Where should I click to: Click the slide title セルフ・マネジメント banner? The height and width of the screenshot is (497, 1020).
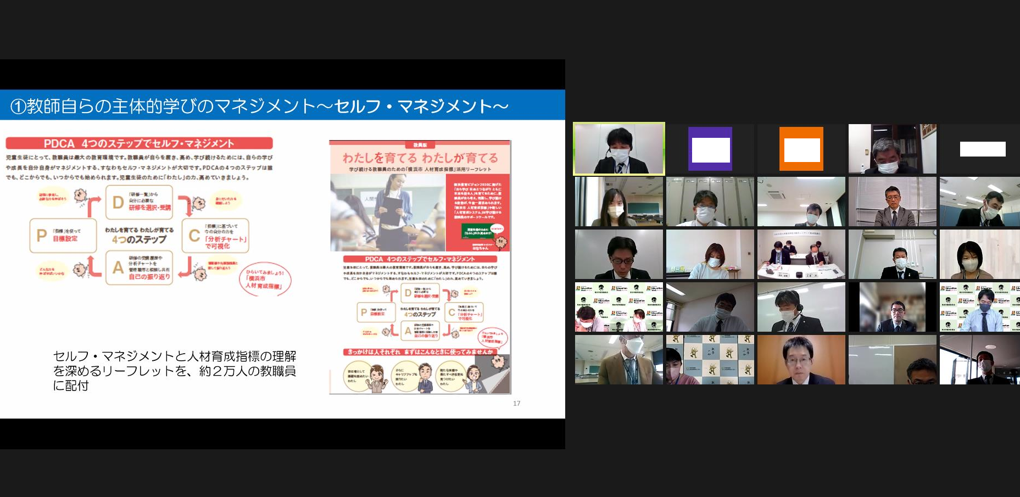tap(282, 105)
